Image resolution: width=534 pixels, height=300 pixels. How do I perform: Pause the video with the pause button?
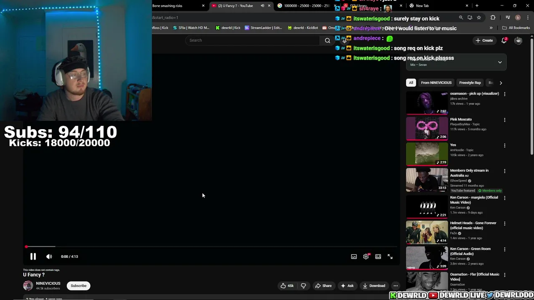pyautogui.click(x=33, y=257)
